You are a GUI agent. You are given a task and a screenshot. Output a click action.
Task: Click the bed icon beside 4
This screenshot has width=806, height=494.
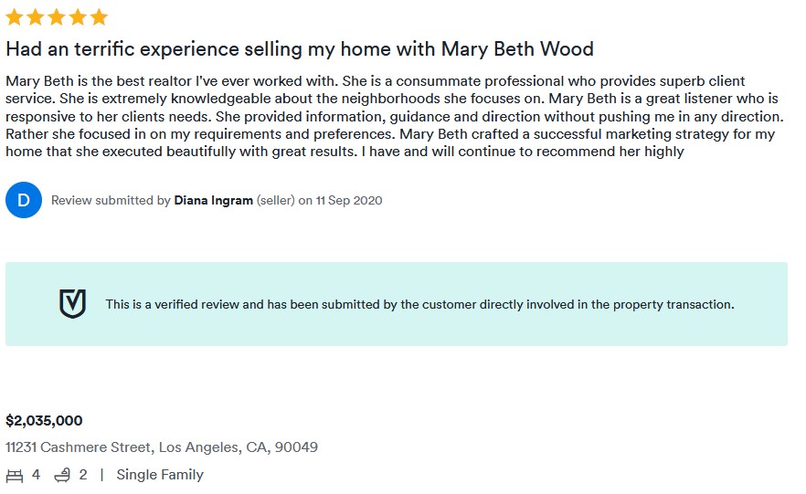click(x=15, y=476)
